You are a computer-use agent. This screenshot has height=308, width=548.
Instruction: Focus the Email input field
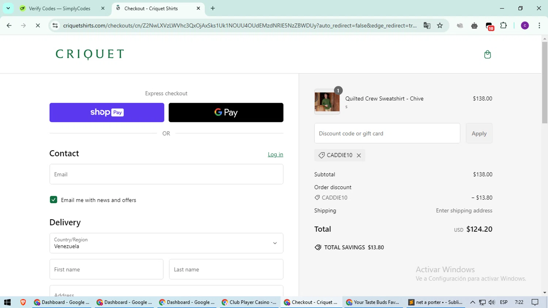click(x=166, y=174)
